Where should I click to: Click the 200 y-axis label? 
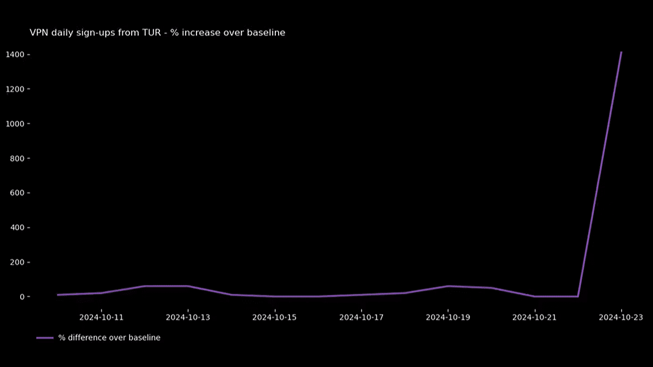point(16,262)
